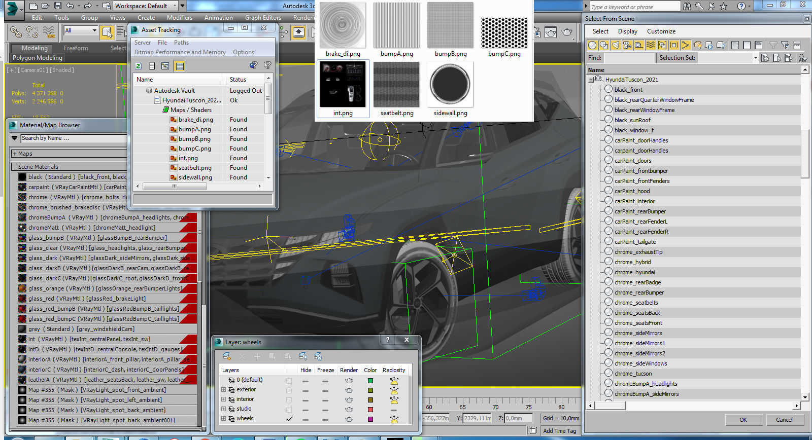Click Cancel in Select From Scene
The height and width of the screenshot is (440, 812).
tap(784, 420)
